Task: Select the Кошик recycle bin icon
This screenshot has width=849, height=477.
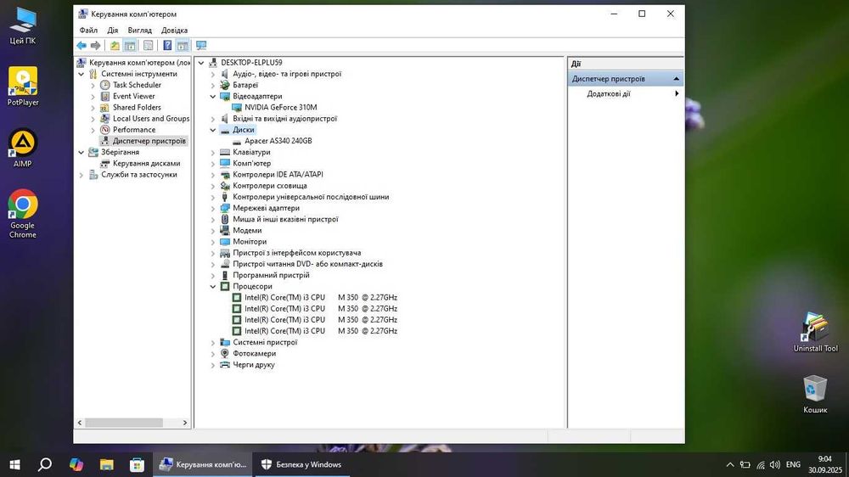Action: tap(815, 394)
